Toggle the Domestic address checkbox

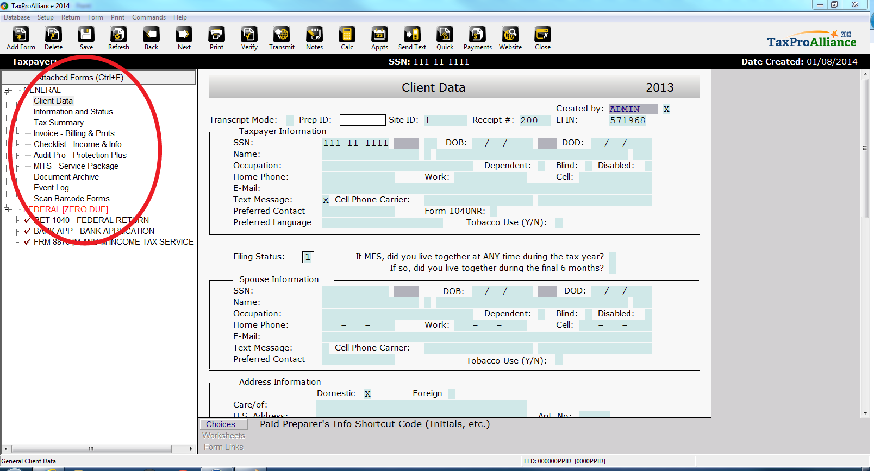click(367, 393)
